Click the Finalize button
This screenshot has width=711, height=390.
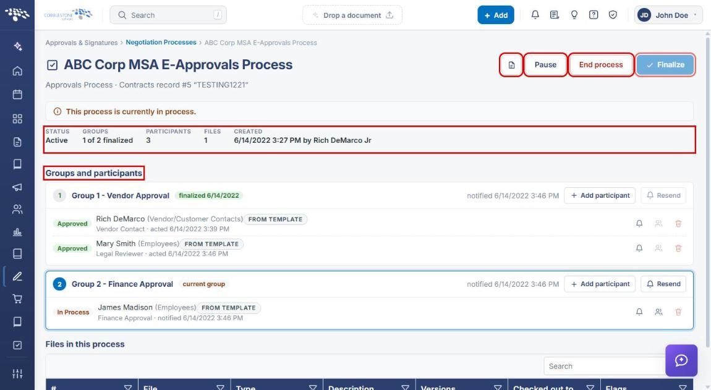click(665, 65)
